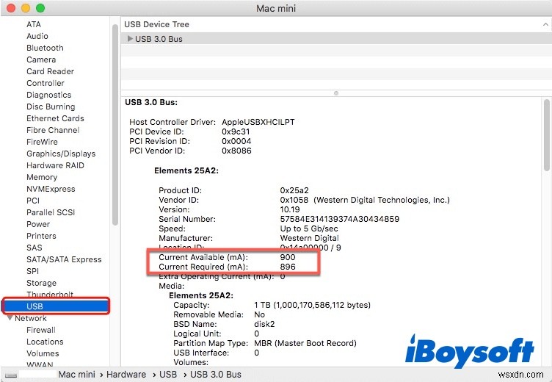Open SATA/SATA Express information
Viewport: 552px width, 382px height.
coord(64,259)
